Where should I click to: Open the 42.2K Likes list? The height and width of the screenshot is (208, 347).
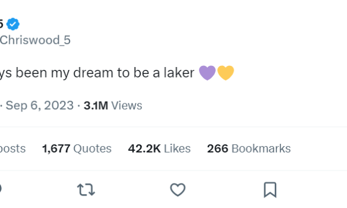160,148
